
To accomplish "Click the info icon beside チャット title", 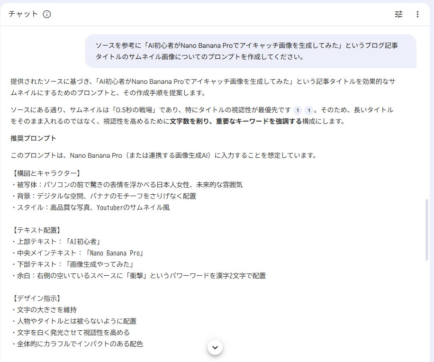I will point(46,14).
